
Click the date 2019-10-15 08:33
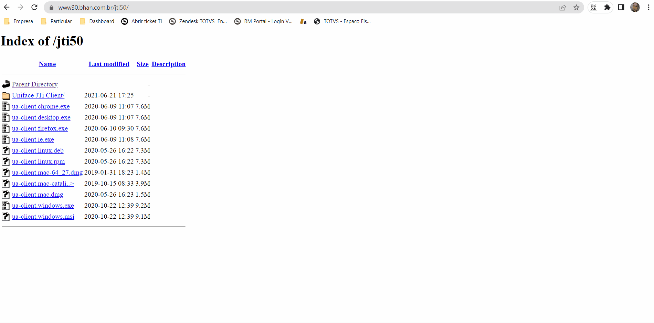(x=109, y=184)
